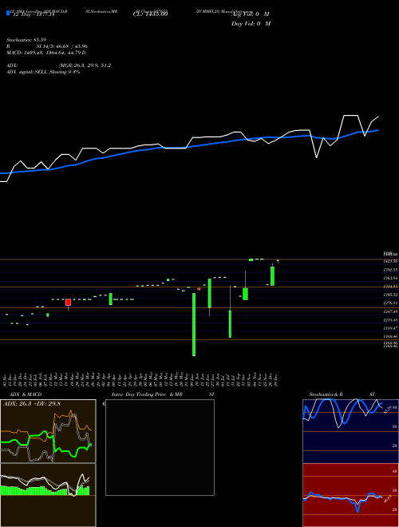The image size is (399, 527).
Task: Click the RSI 14/5 value 46.68 / 45.96
Action: [60, 46]
